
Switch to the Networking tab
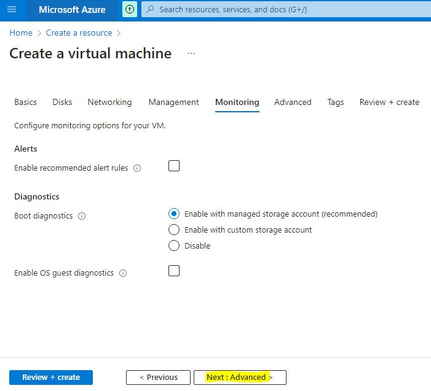point(109,103)
